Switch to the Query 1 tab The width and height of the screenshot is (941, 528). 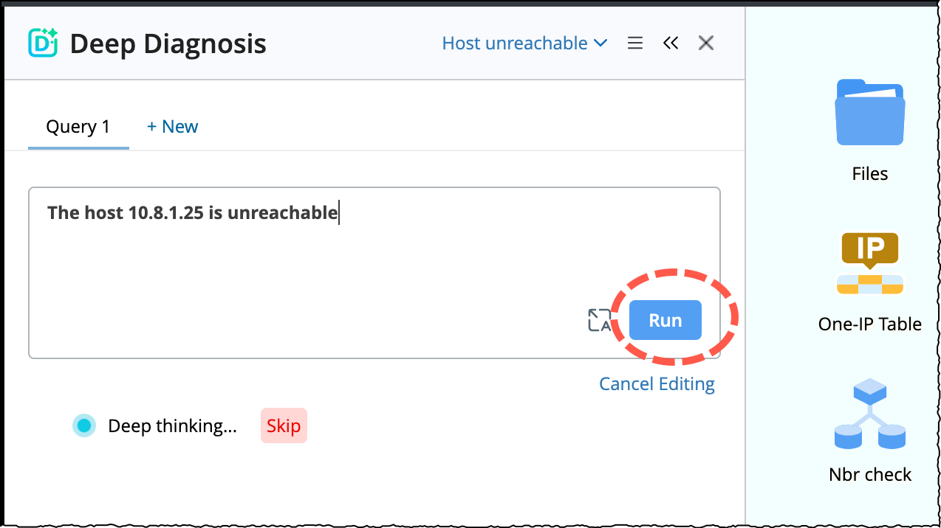[78, 127]
